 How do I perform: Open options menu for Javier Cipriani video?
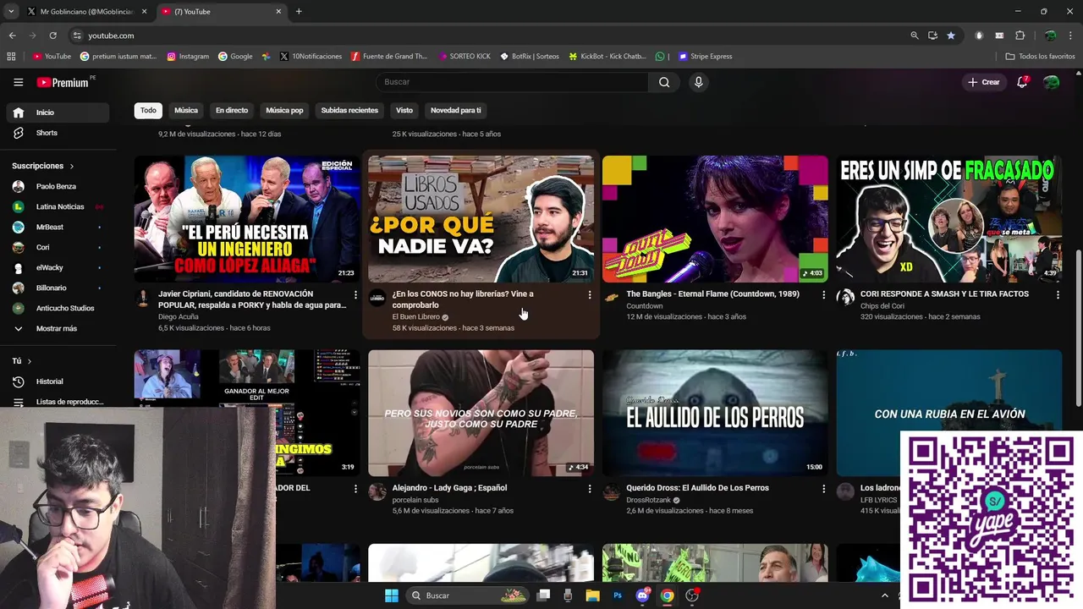click(355, 295)
